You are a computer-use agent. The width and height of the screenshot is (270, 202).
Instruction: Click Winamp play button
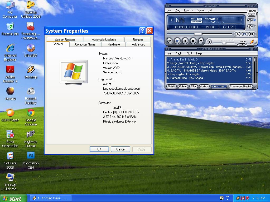coord(177,41)
